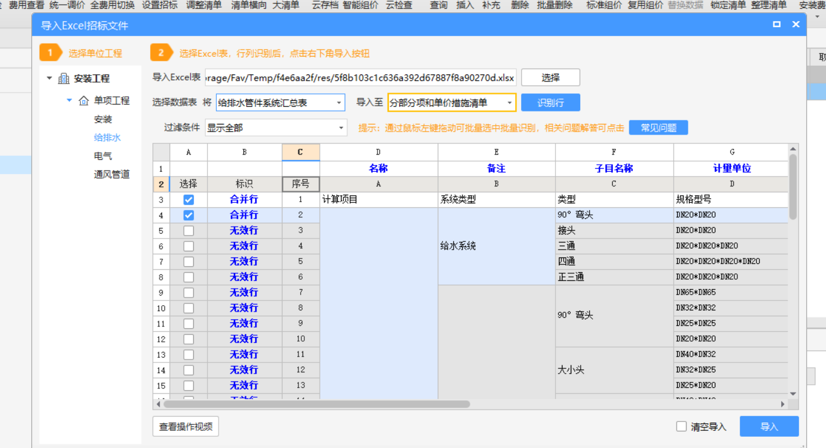
Task: Open the 常见问题 help button
Action: [x=659, y=127]
